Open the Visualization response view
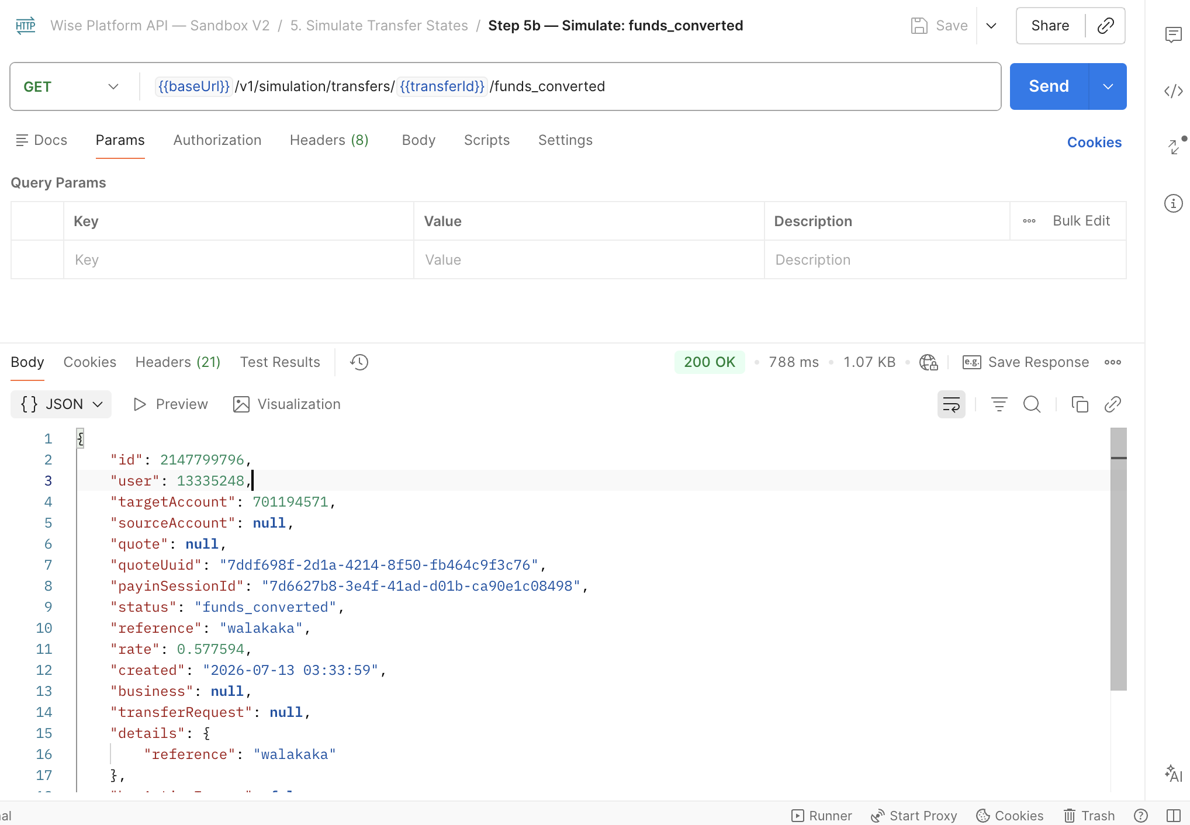 click(286, 404)
